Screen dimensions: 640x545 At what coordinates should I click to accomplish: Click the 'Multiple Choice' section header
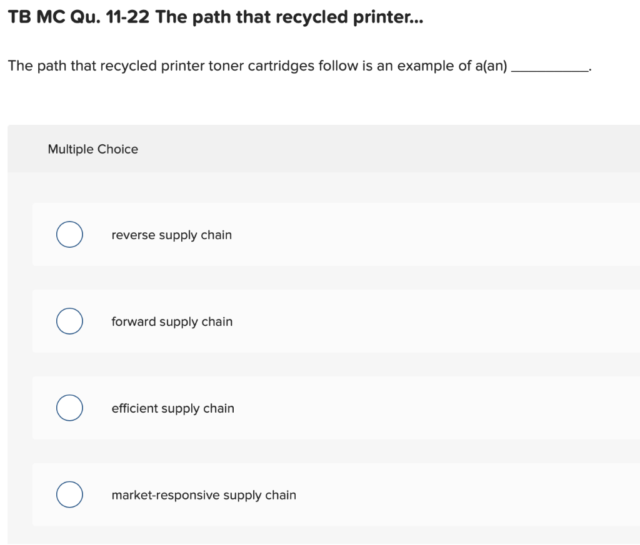(93, 149)
